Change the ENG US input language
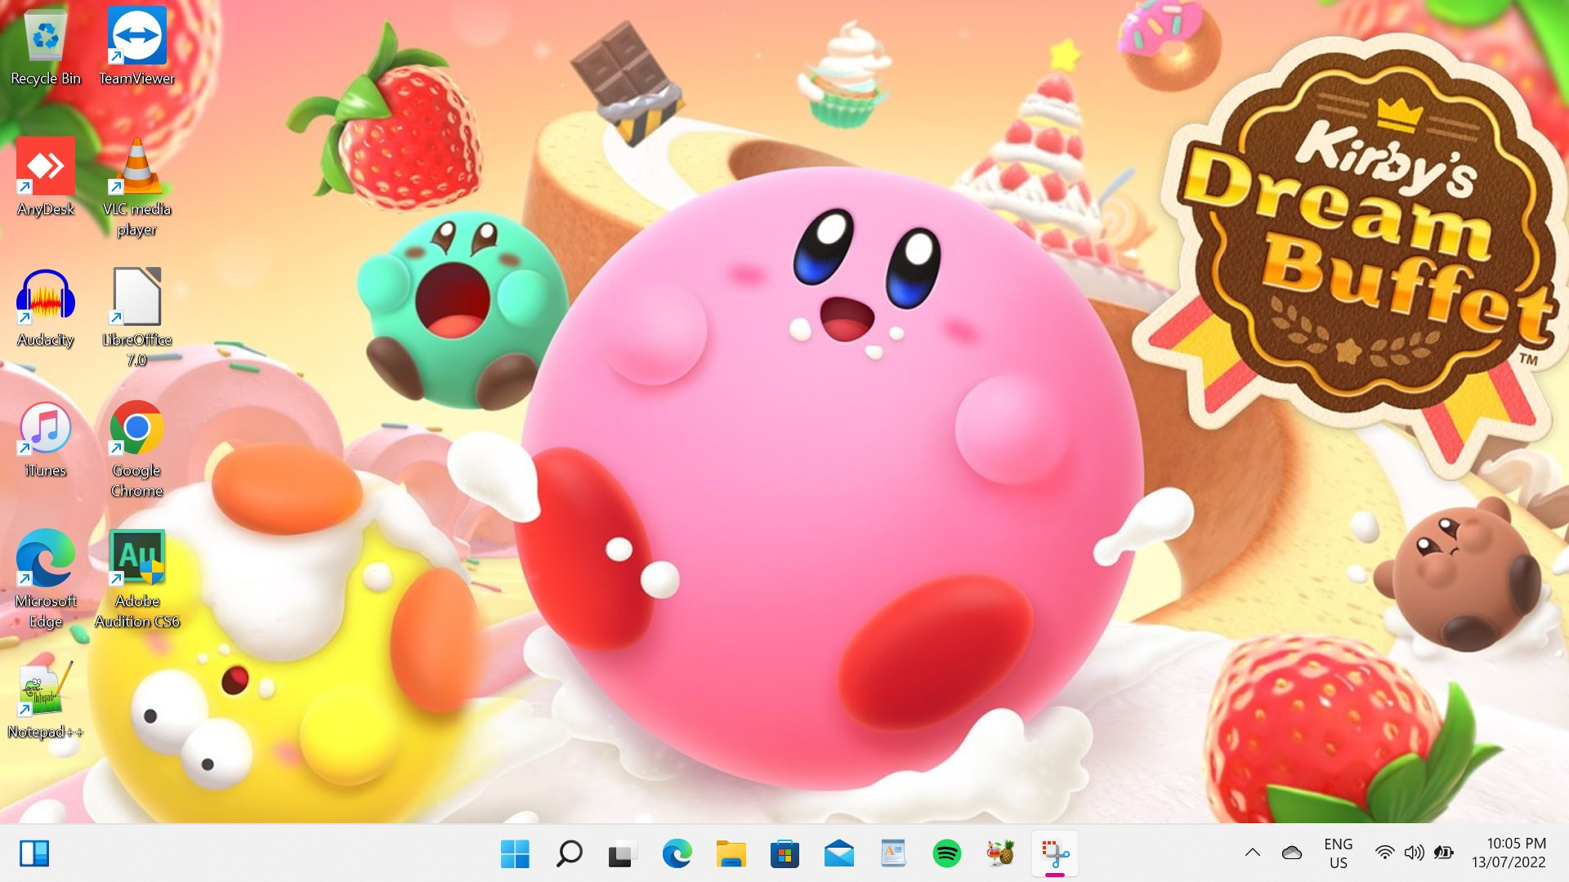The image size is (1569, 882). point(1338,853)
